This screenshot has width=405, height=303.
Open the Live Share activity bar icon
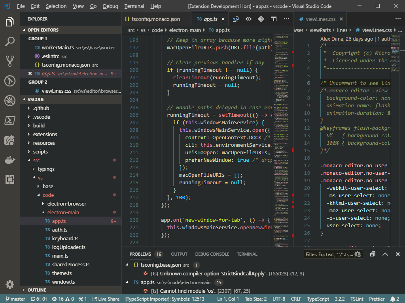coord(10,140)
